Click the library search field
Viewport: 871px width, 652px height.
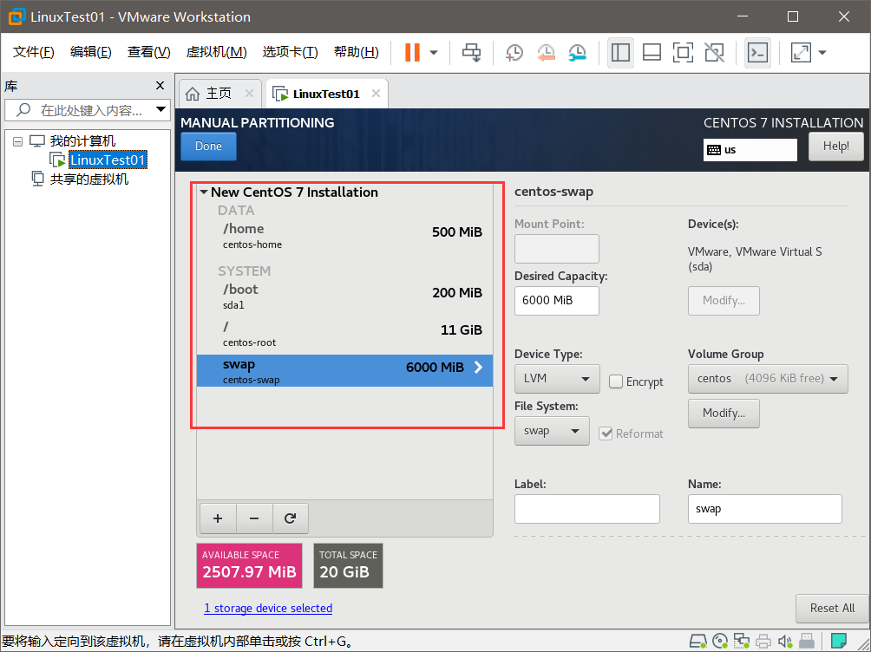[86, 110]
